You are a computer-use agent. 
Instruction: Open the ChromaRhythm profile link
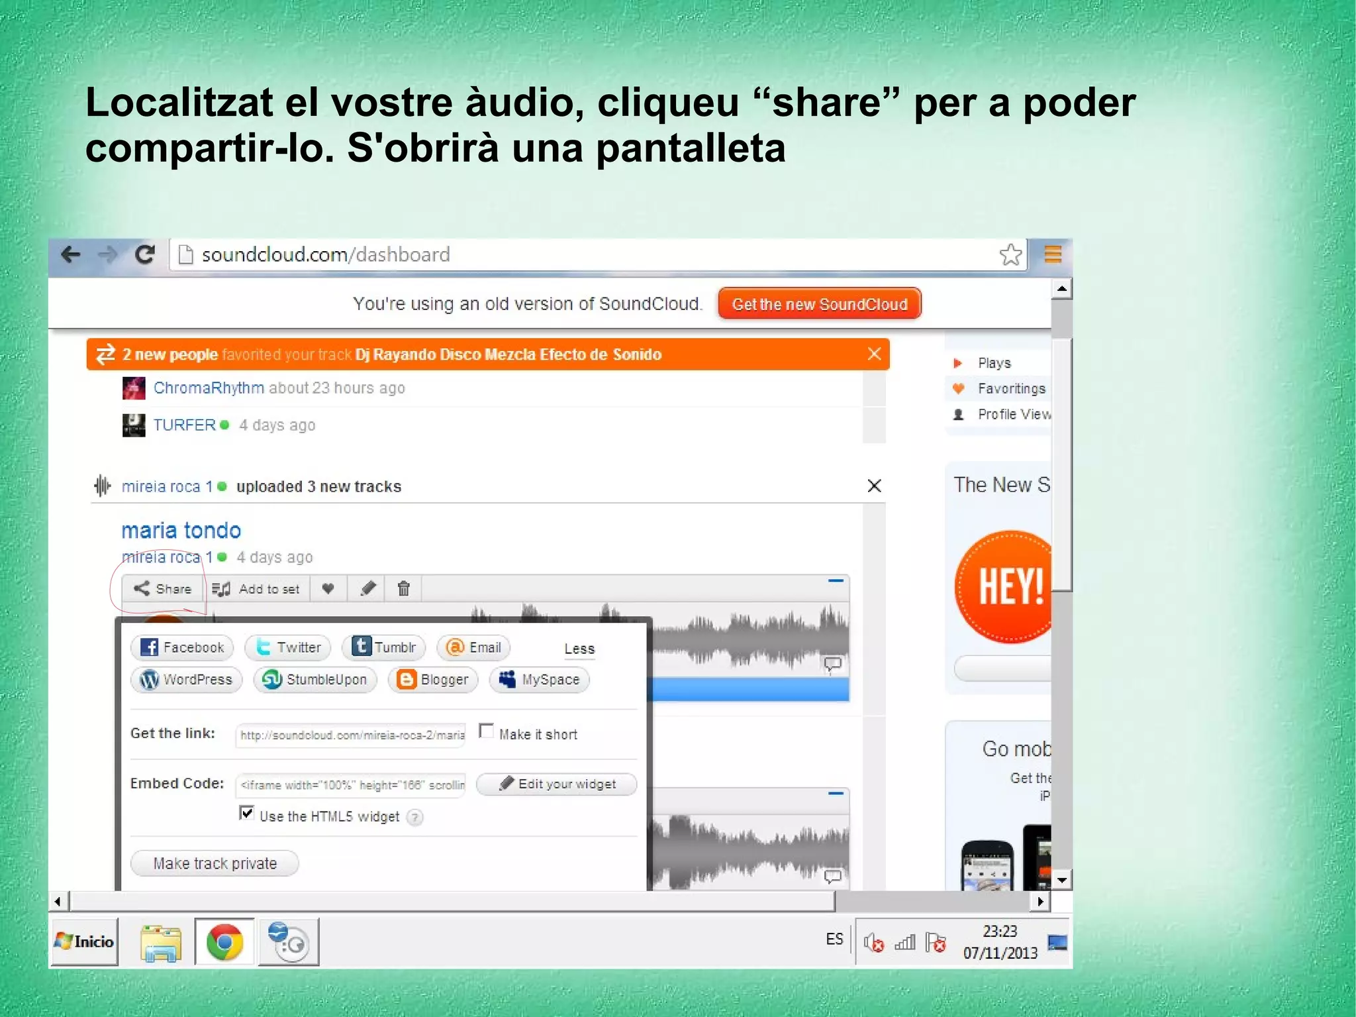tap(209, 388)
